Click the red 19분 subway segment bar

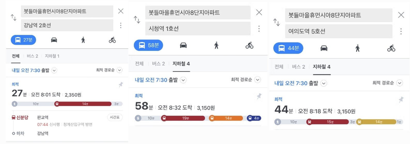(x=183, y=118)
